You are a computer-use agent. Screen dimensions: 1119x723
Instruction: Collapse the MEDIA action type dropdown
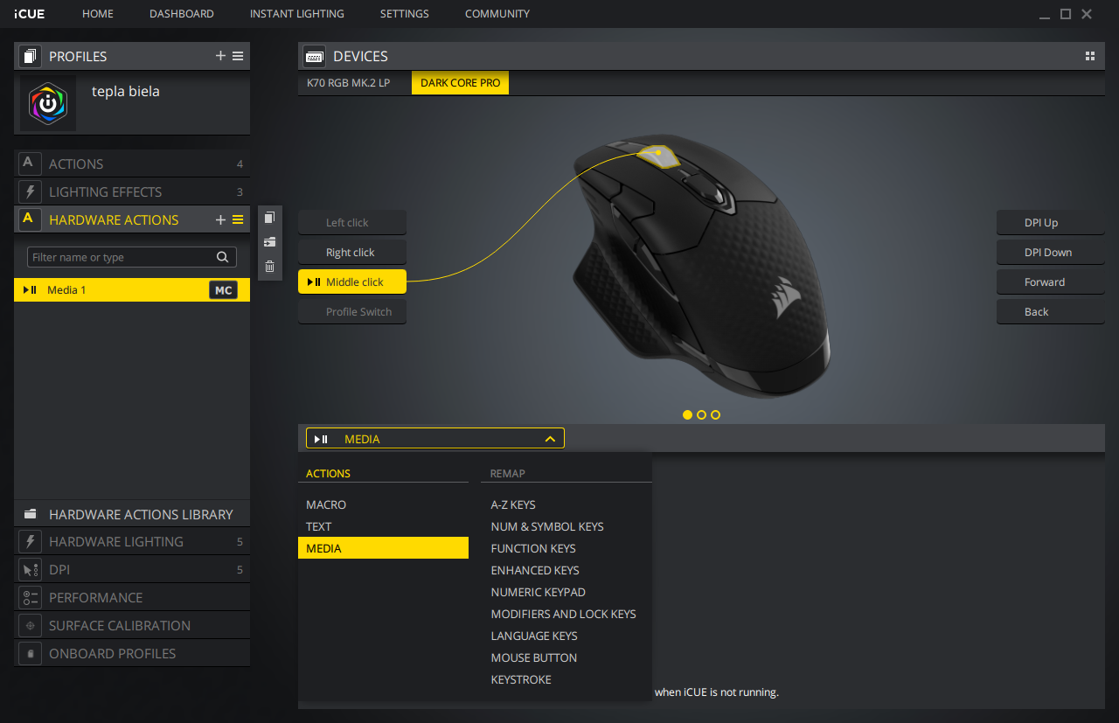[435, 438]
